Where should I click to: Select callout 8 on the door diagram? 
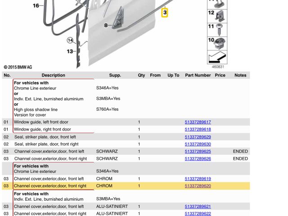tap(106, 26)
